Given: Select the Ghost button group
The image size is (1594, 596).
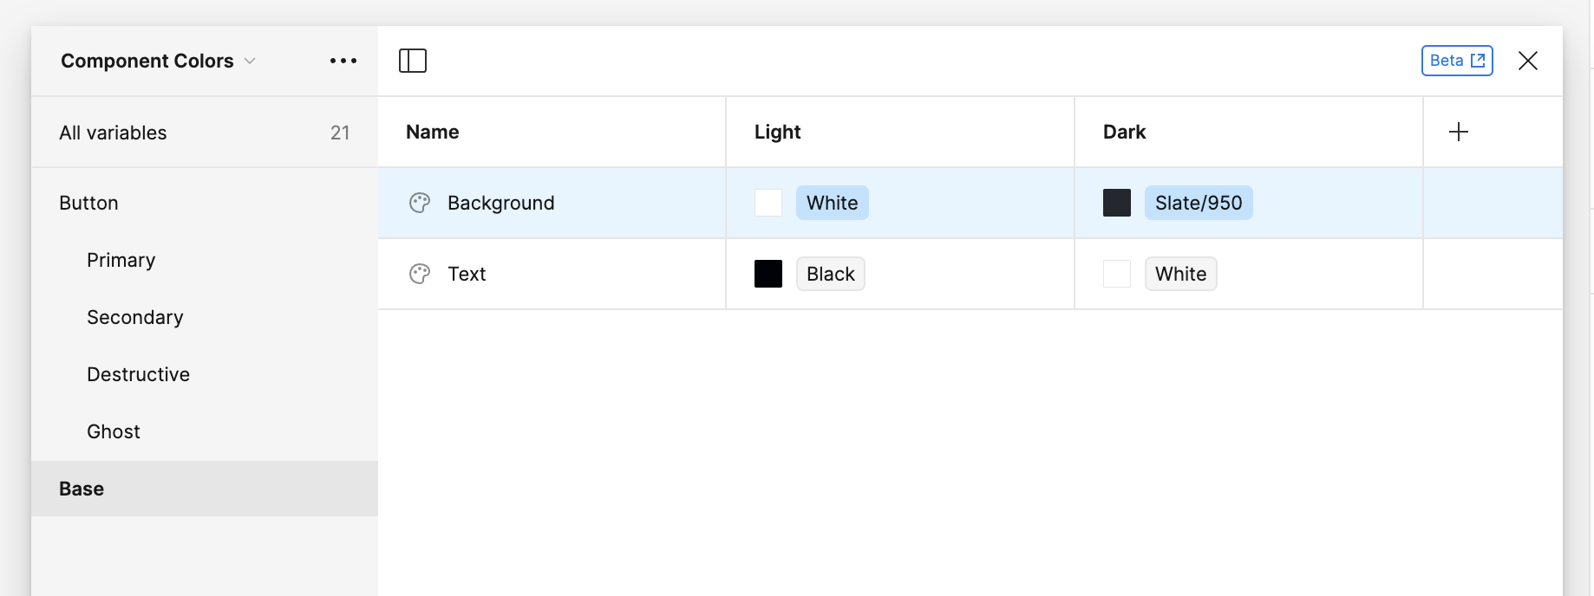Looking at the screenshot, I should click(113, 431).
